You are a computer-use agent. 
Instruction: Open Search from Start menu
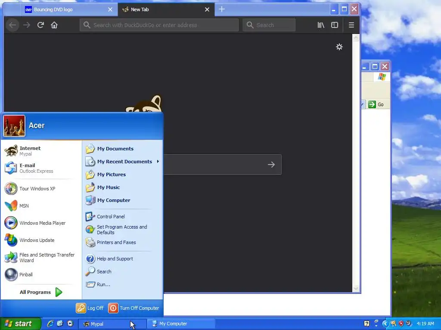tap(123, 272)
